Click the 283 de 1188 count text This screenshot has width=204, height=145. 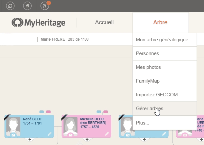coord(78,39)
